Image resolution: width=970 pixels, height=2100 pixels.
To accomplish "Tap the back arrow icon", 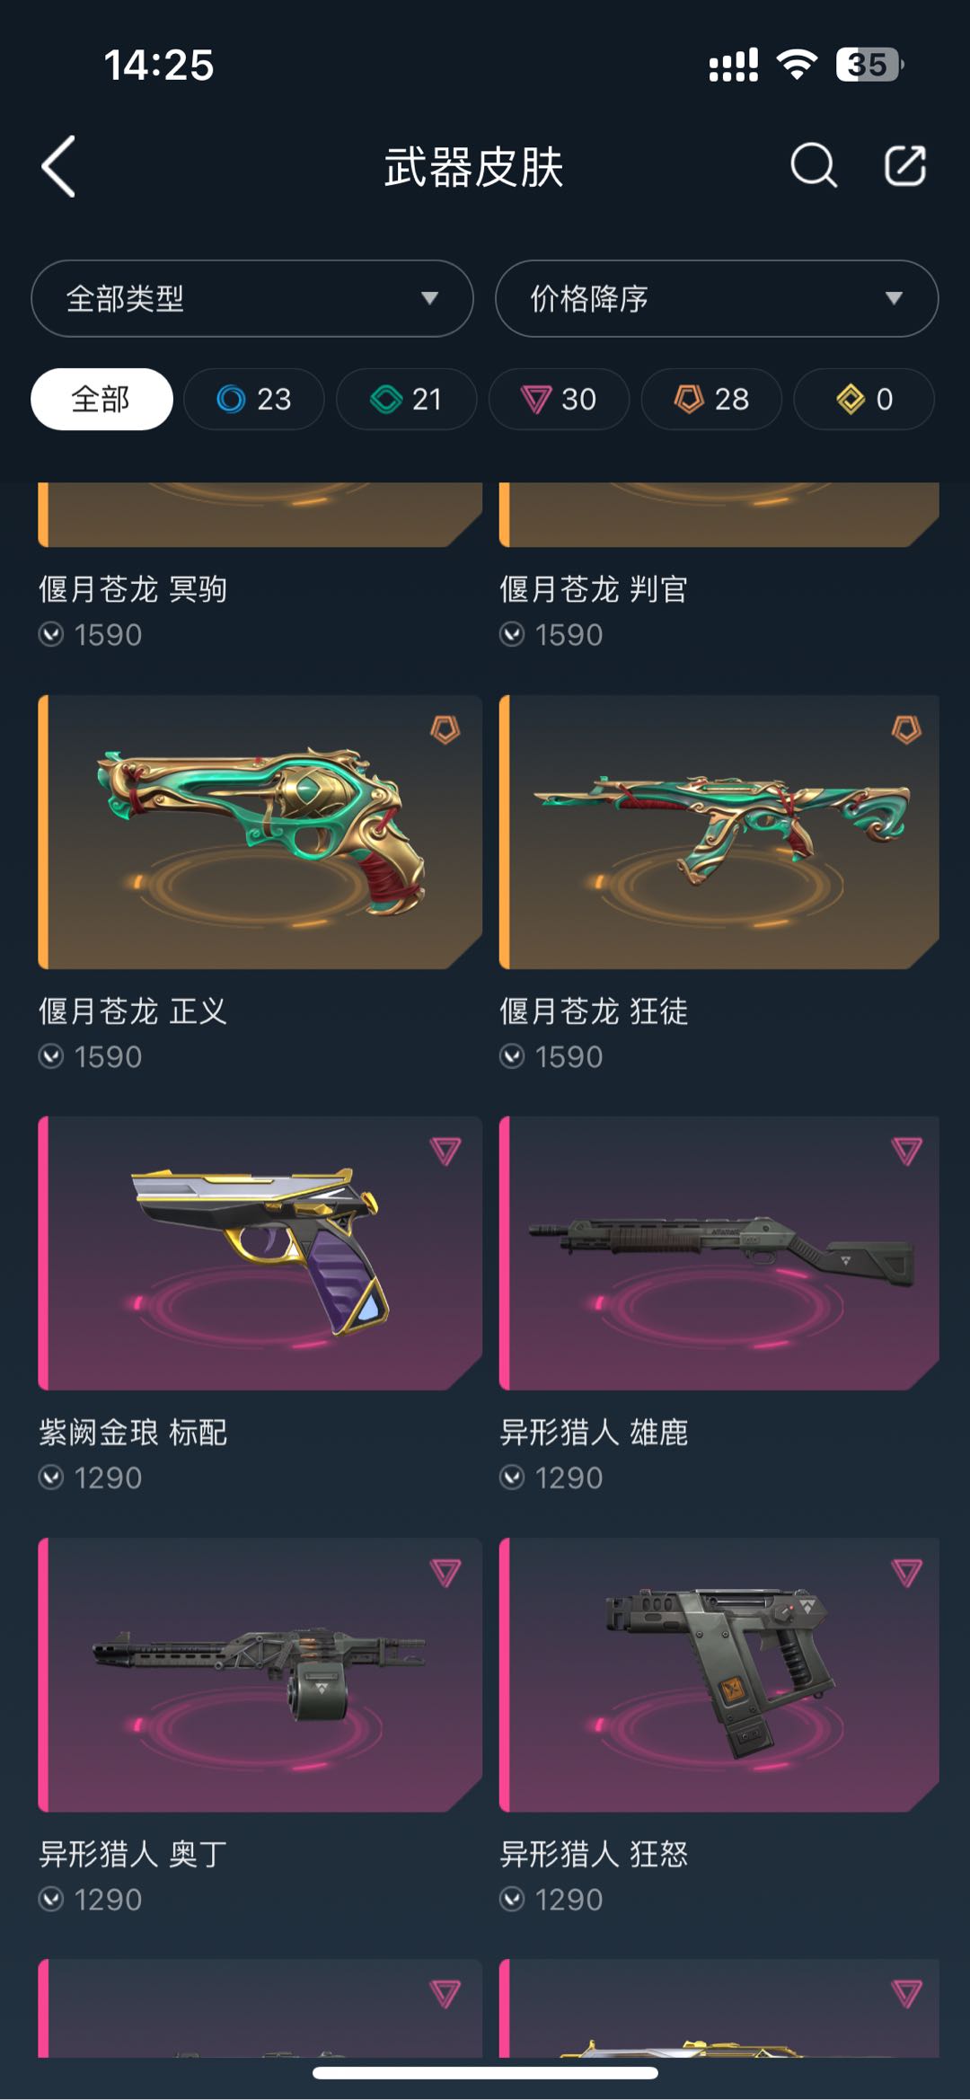I will click(x=58, y=167).
